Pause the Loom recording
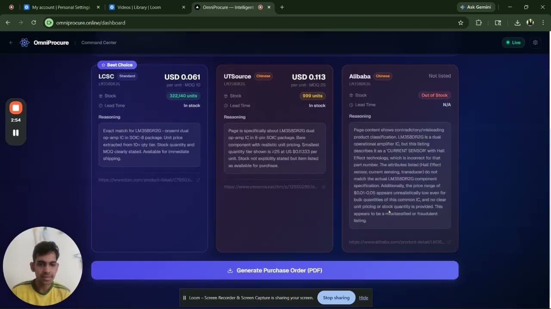This screenshot has height=309, width=551. tap(15, 133)
